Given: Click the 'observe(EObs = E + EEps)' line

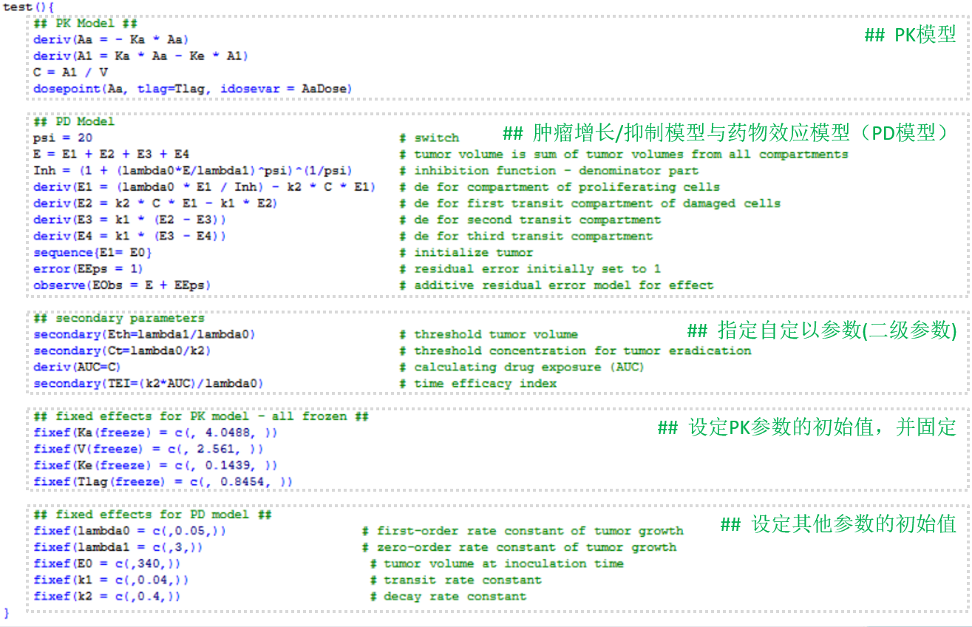Looking at the screenshot, I should pos(122,285).
